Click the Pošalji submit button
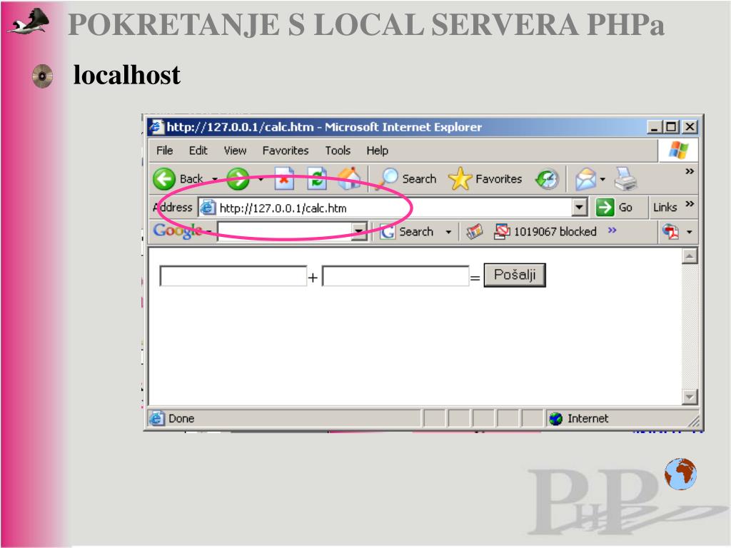This screenshot has width=731, height=548. [x=515, y=275]
